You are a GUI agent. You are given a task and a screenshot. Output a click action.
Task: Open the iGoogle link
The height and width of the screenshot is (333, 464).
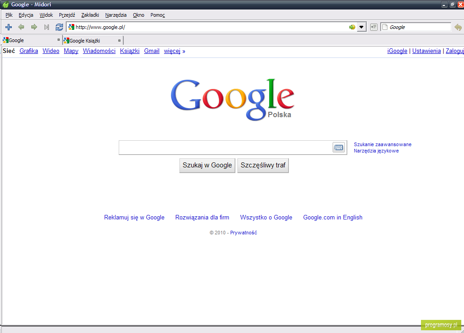click(397, 51)
